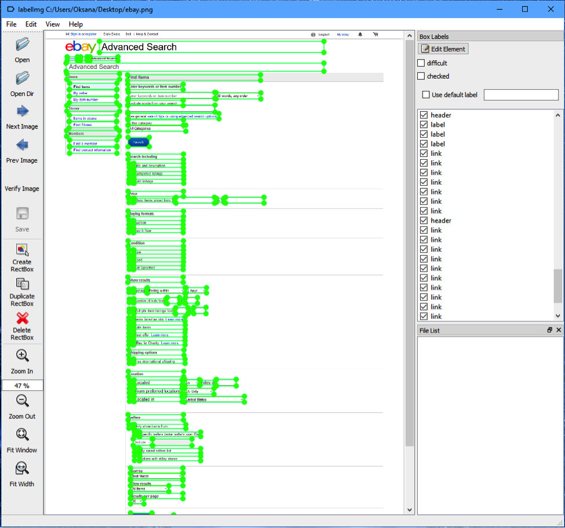
Task: Click the File List panel title
Action: [x=429, y=331]
